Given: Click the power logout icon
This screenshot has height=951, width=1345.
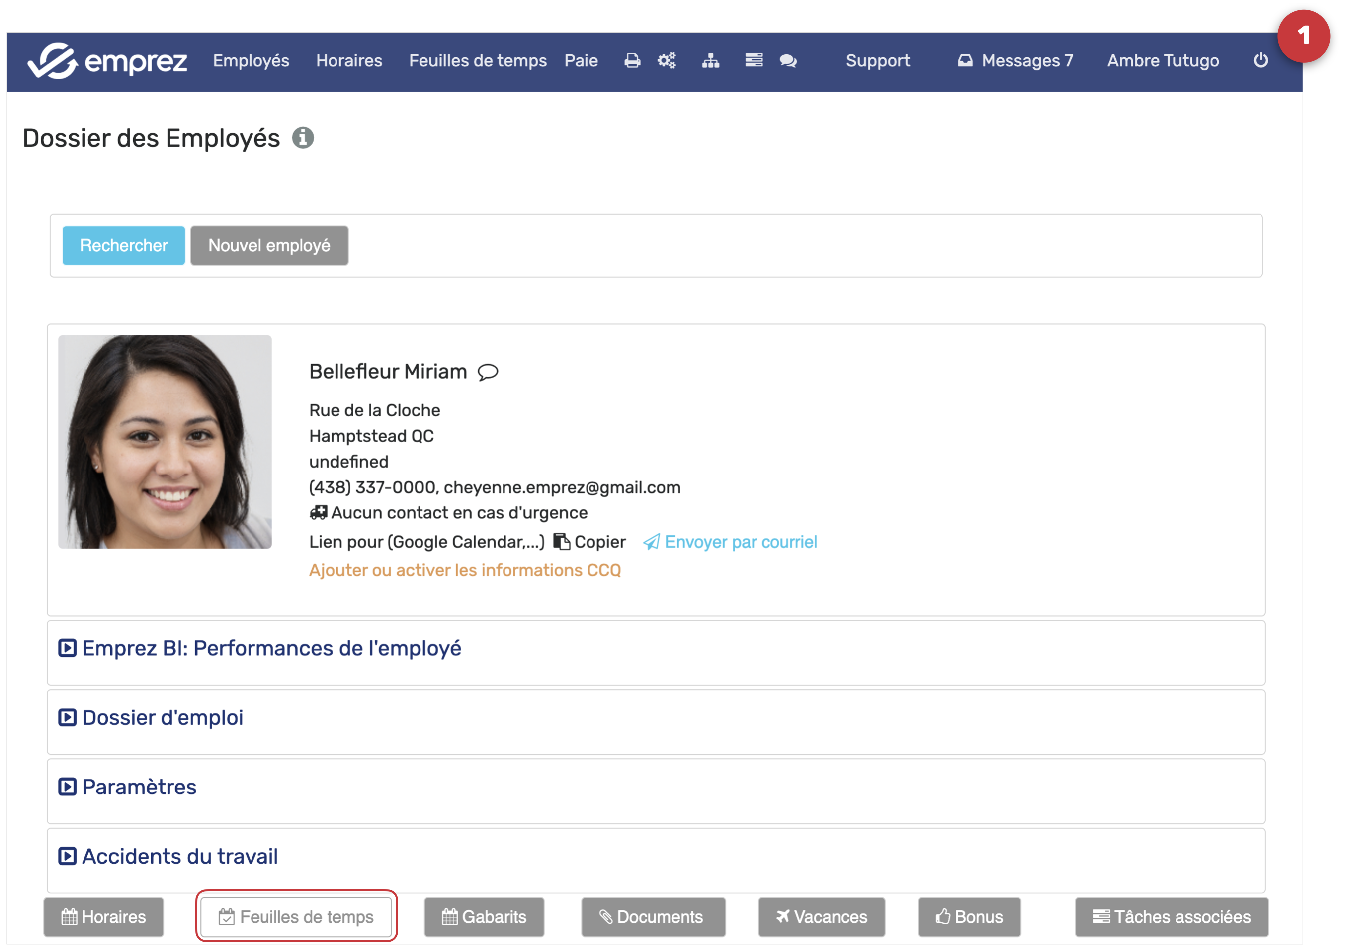Looking at the screenshot, I should pos(1261,60).
